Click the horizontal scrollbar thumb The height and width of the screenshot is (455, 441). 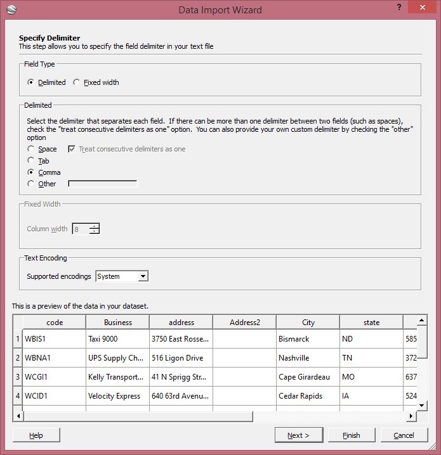(138, 416)
